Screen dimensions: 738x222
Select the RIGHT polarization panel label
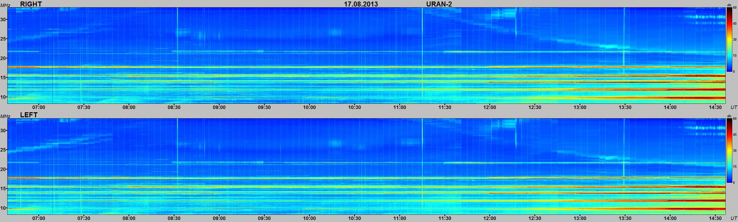pos(31,4)
